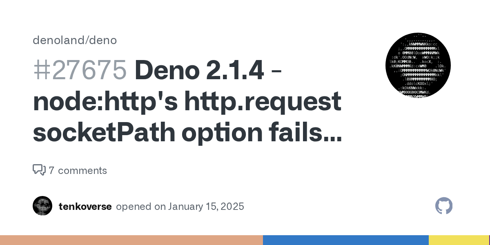Viewport: 490px width, 245px height.
Task: Click the thin purple language bar sliver
Action: pyautogui.click(x=489, y=240)
